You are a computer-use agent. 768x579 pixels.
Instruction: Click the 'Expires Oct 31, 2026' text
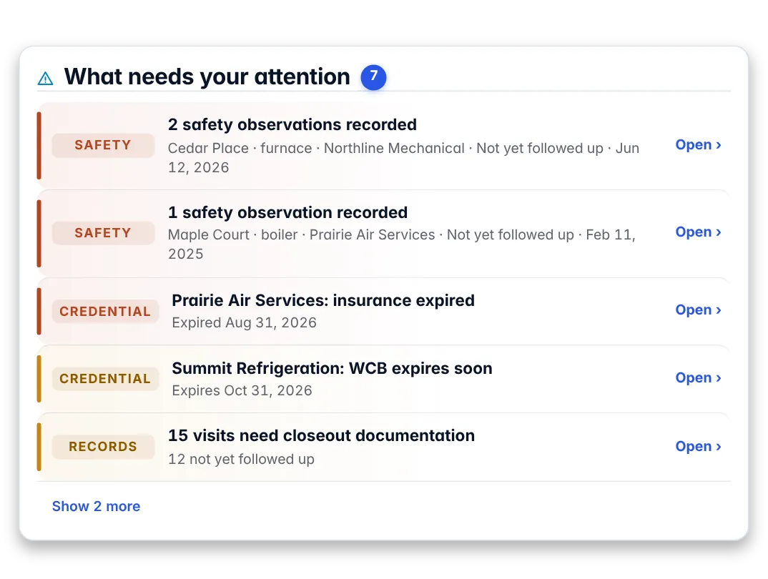(x=242, y=390)
